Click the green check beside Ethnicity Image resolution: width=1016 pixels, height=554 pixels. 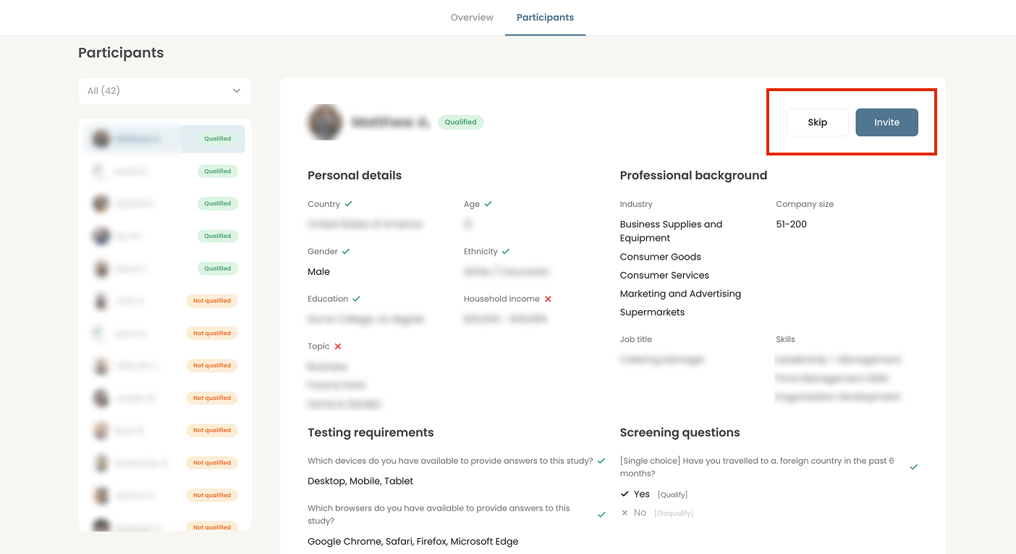click(x=506, y=252)
